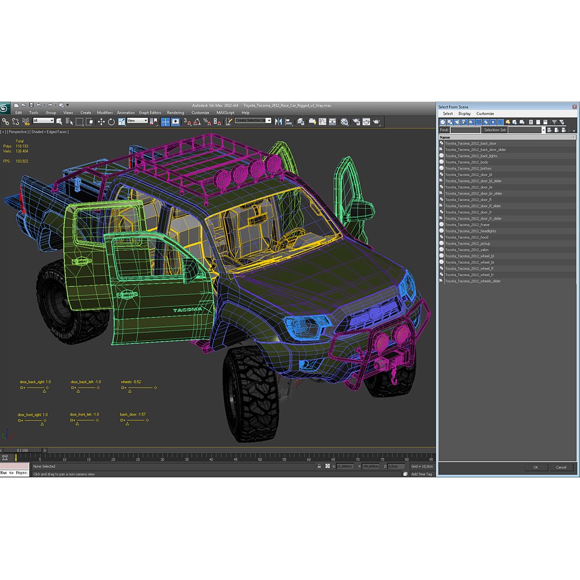Click the Unlink Selection tool icon
The image size is (580, 580).
click(x=16, y=121)
